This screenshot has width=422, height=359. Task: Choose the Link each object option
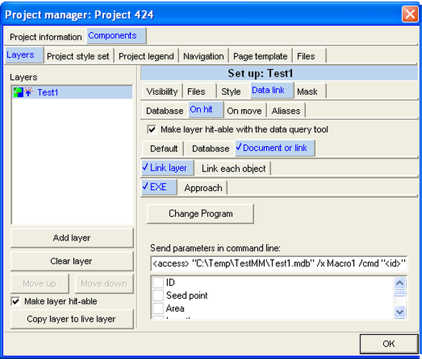(234, 169)
